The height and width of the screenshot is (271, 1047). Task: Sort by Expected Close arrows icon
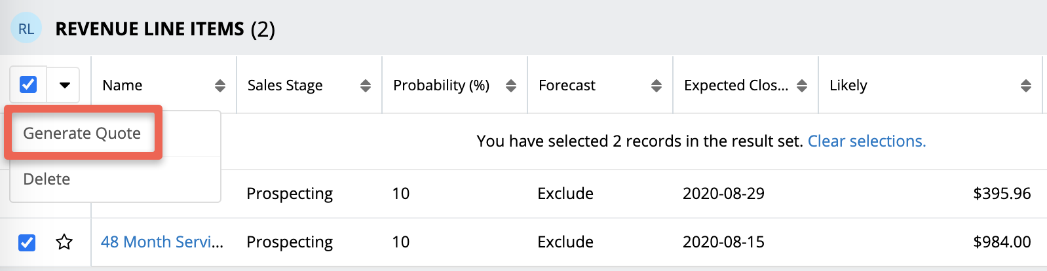pos(802,86)
